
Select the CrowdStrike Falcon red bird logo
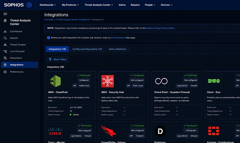point(109,131)
